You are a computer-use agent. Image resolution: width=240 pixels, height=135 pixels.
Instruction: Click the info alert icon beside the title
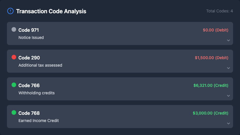(10, 11)
